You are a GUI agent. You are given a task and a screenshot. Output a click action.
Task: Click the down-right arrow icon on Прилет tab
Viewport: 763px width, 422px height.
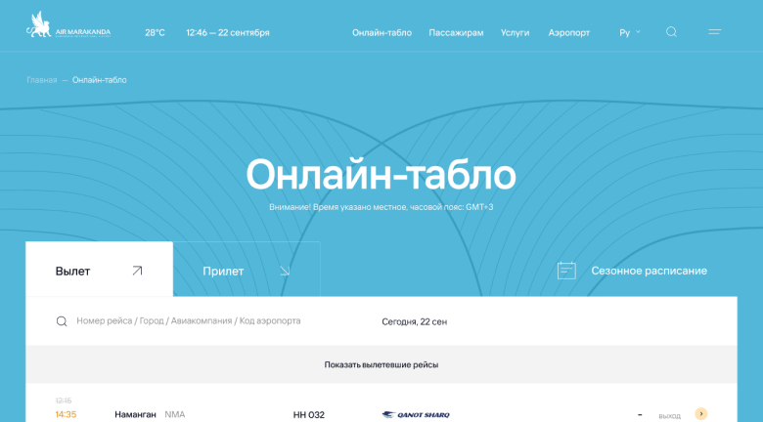click(x=285, y=271)
